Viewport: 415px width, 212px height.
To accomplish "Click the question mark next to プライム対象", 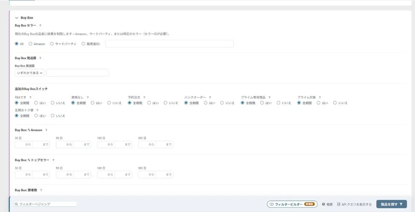I will (320, 98).
